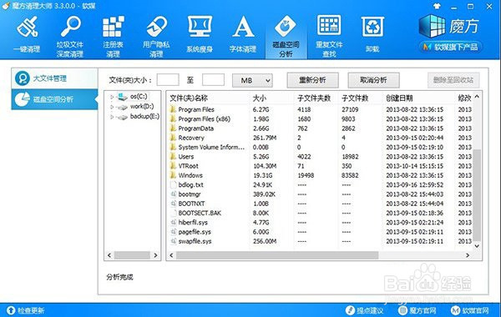Click 检查更新 in status bar
Image resolution: width=501 pixels, height=317 pixels.
[26, 310]
